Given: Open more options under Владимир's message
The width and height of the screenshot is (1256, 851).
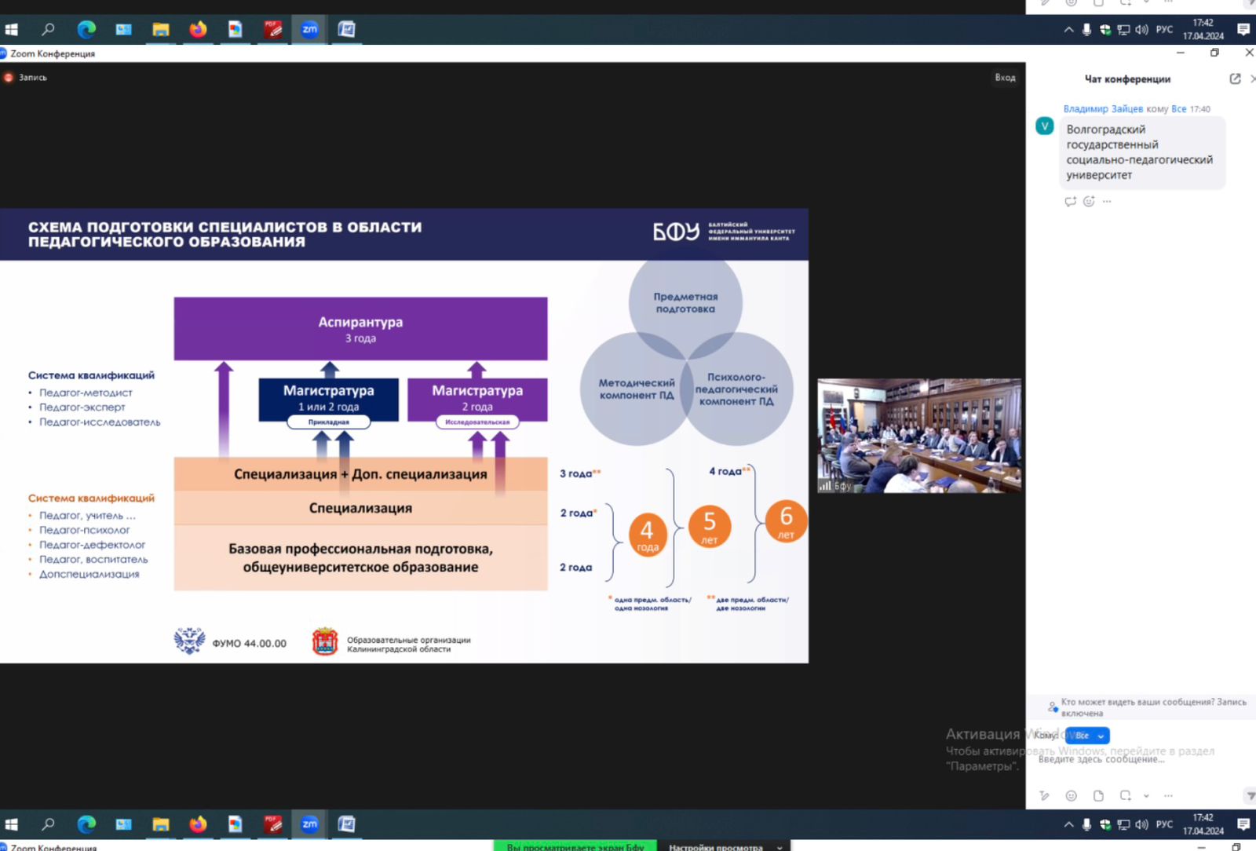Looking at the screenshot, I should click(x=1107, y=202).
